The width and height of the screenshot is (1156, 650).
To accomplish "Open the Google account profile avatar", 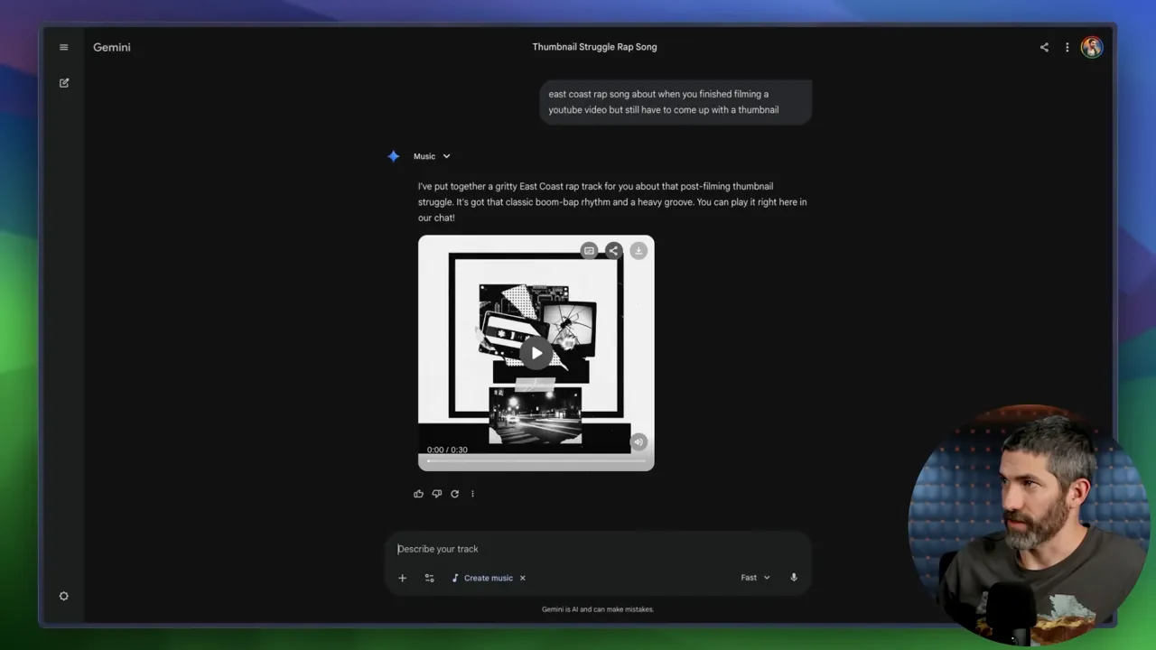I will point(1092,47).
